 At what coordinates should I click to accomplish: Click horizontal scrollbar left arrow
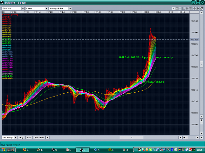pos(48,137)
